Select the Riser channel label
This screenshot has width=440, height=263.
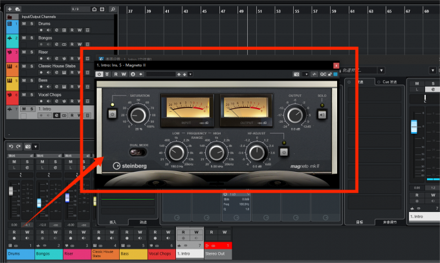77,254
